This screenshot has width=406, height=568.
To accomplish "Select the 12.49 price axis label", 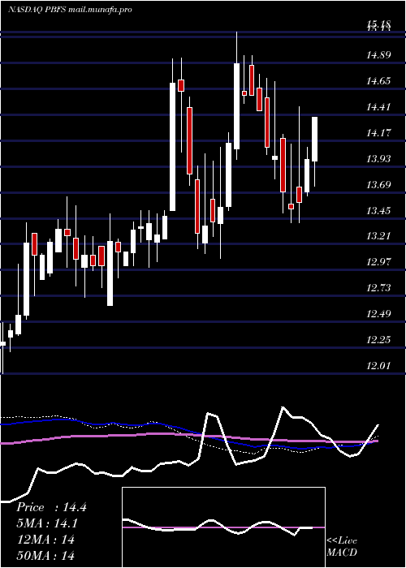I will [x=378, y=314].
